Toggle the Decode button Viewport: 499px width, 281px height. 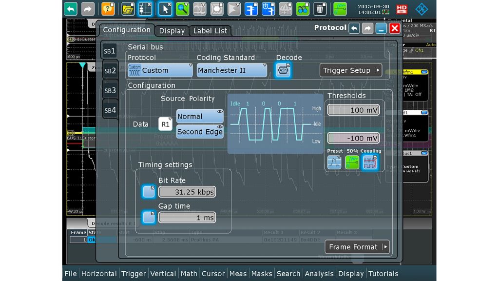(283, 70)
